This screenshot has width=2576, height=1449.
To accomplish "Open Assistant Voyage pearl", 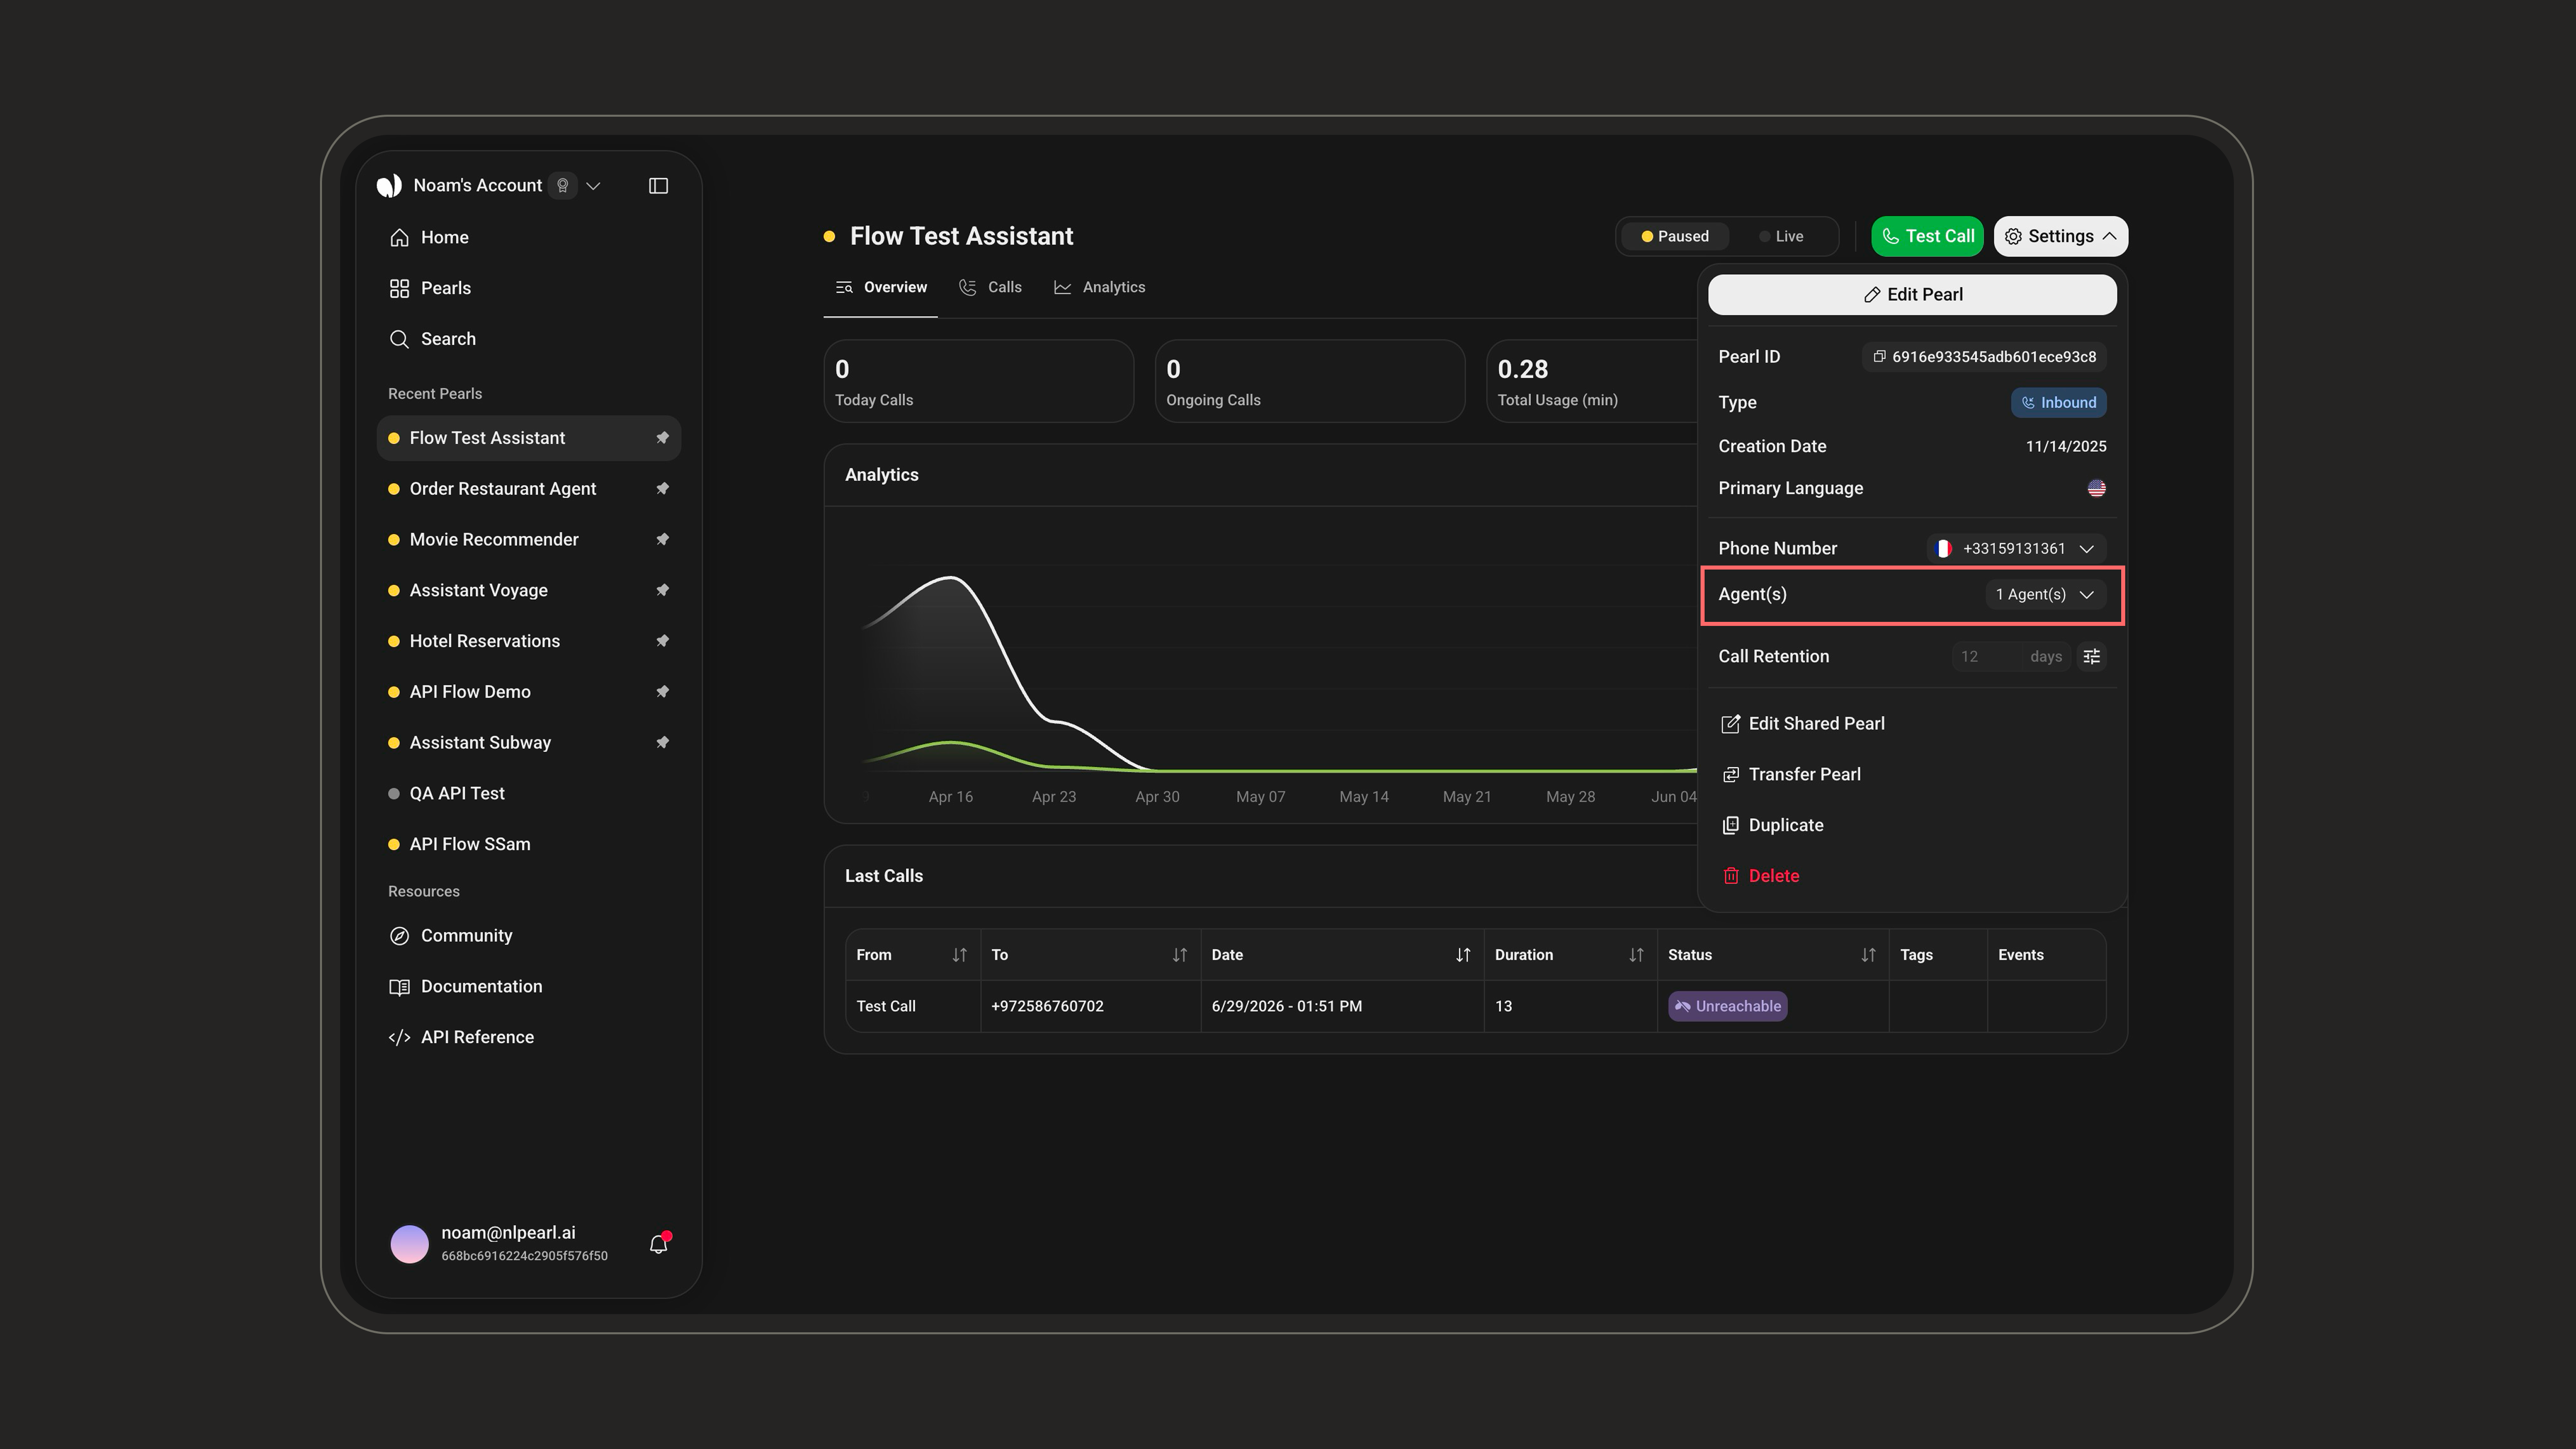I will 479,590.
